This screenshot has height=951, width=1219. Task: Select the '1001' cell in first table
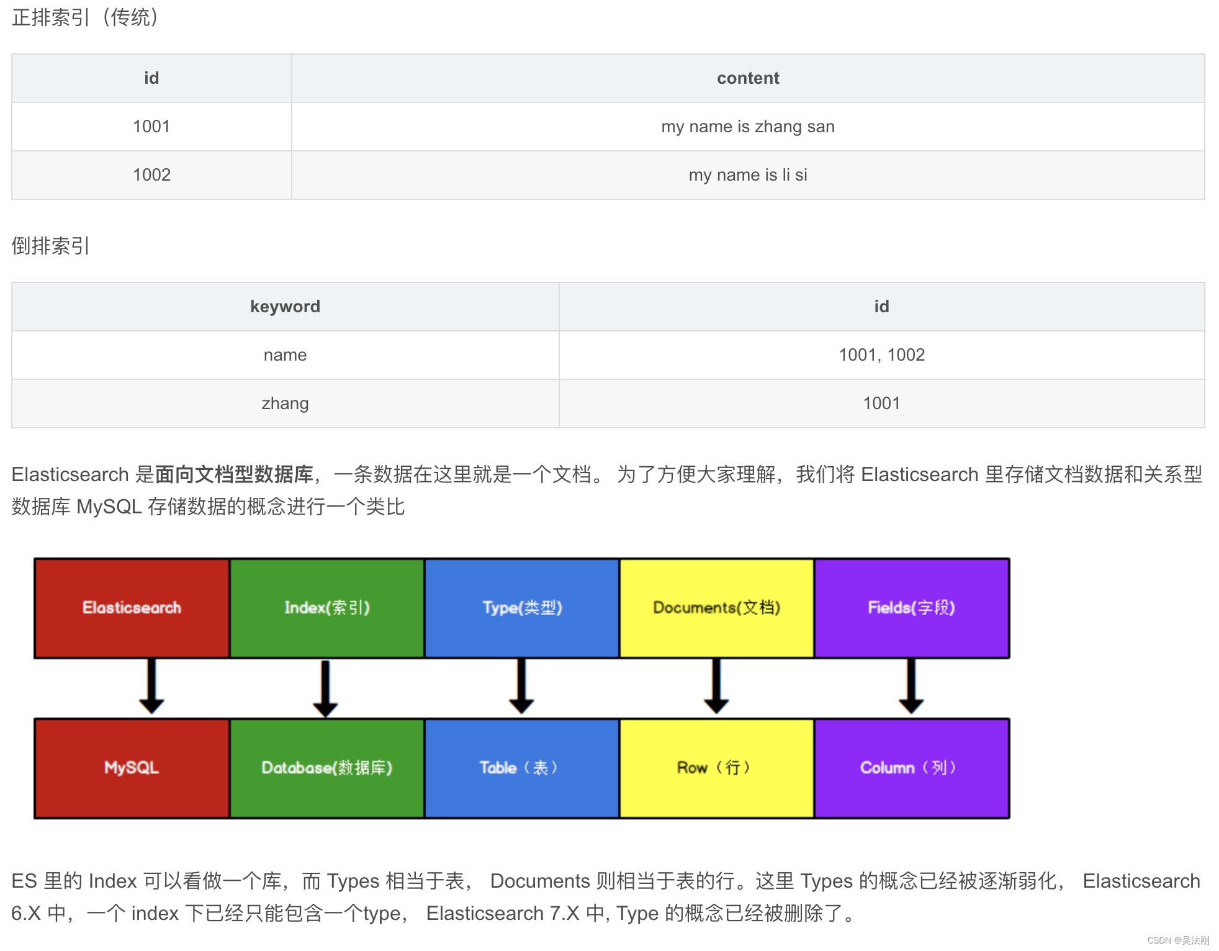coord(151,127)
